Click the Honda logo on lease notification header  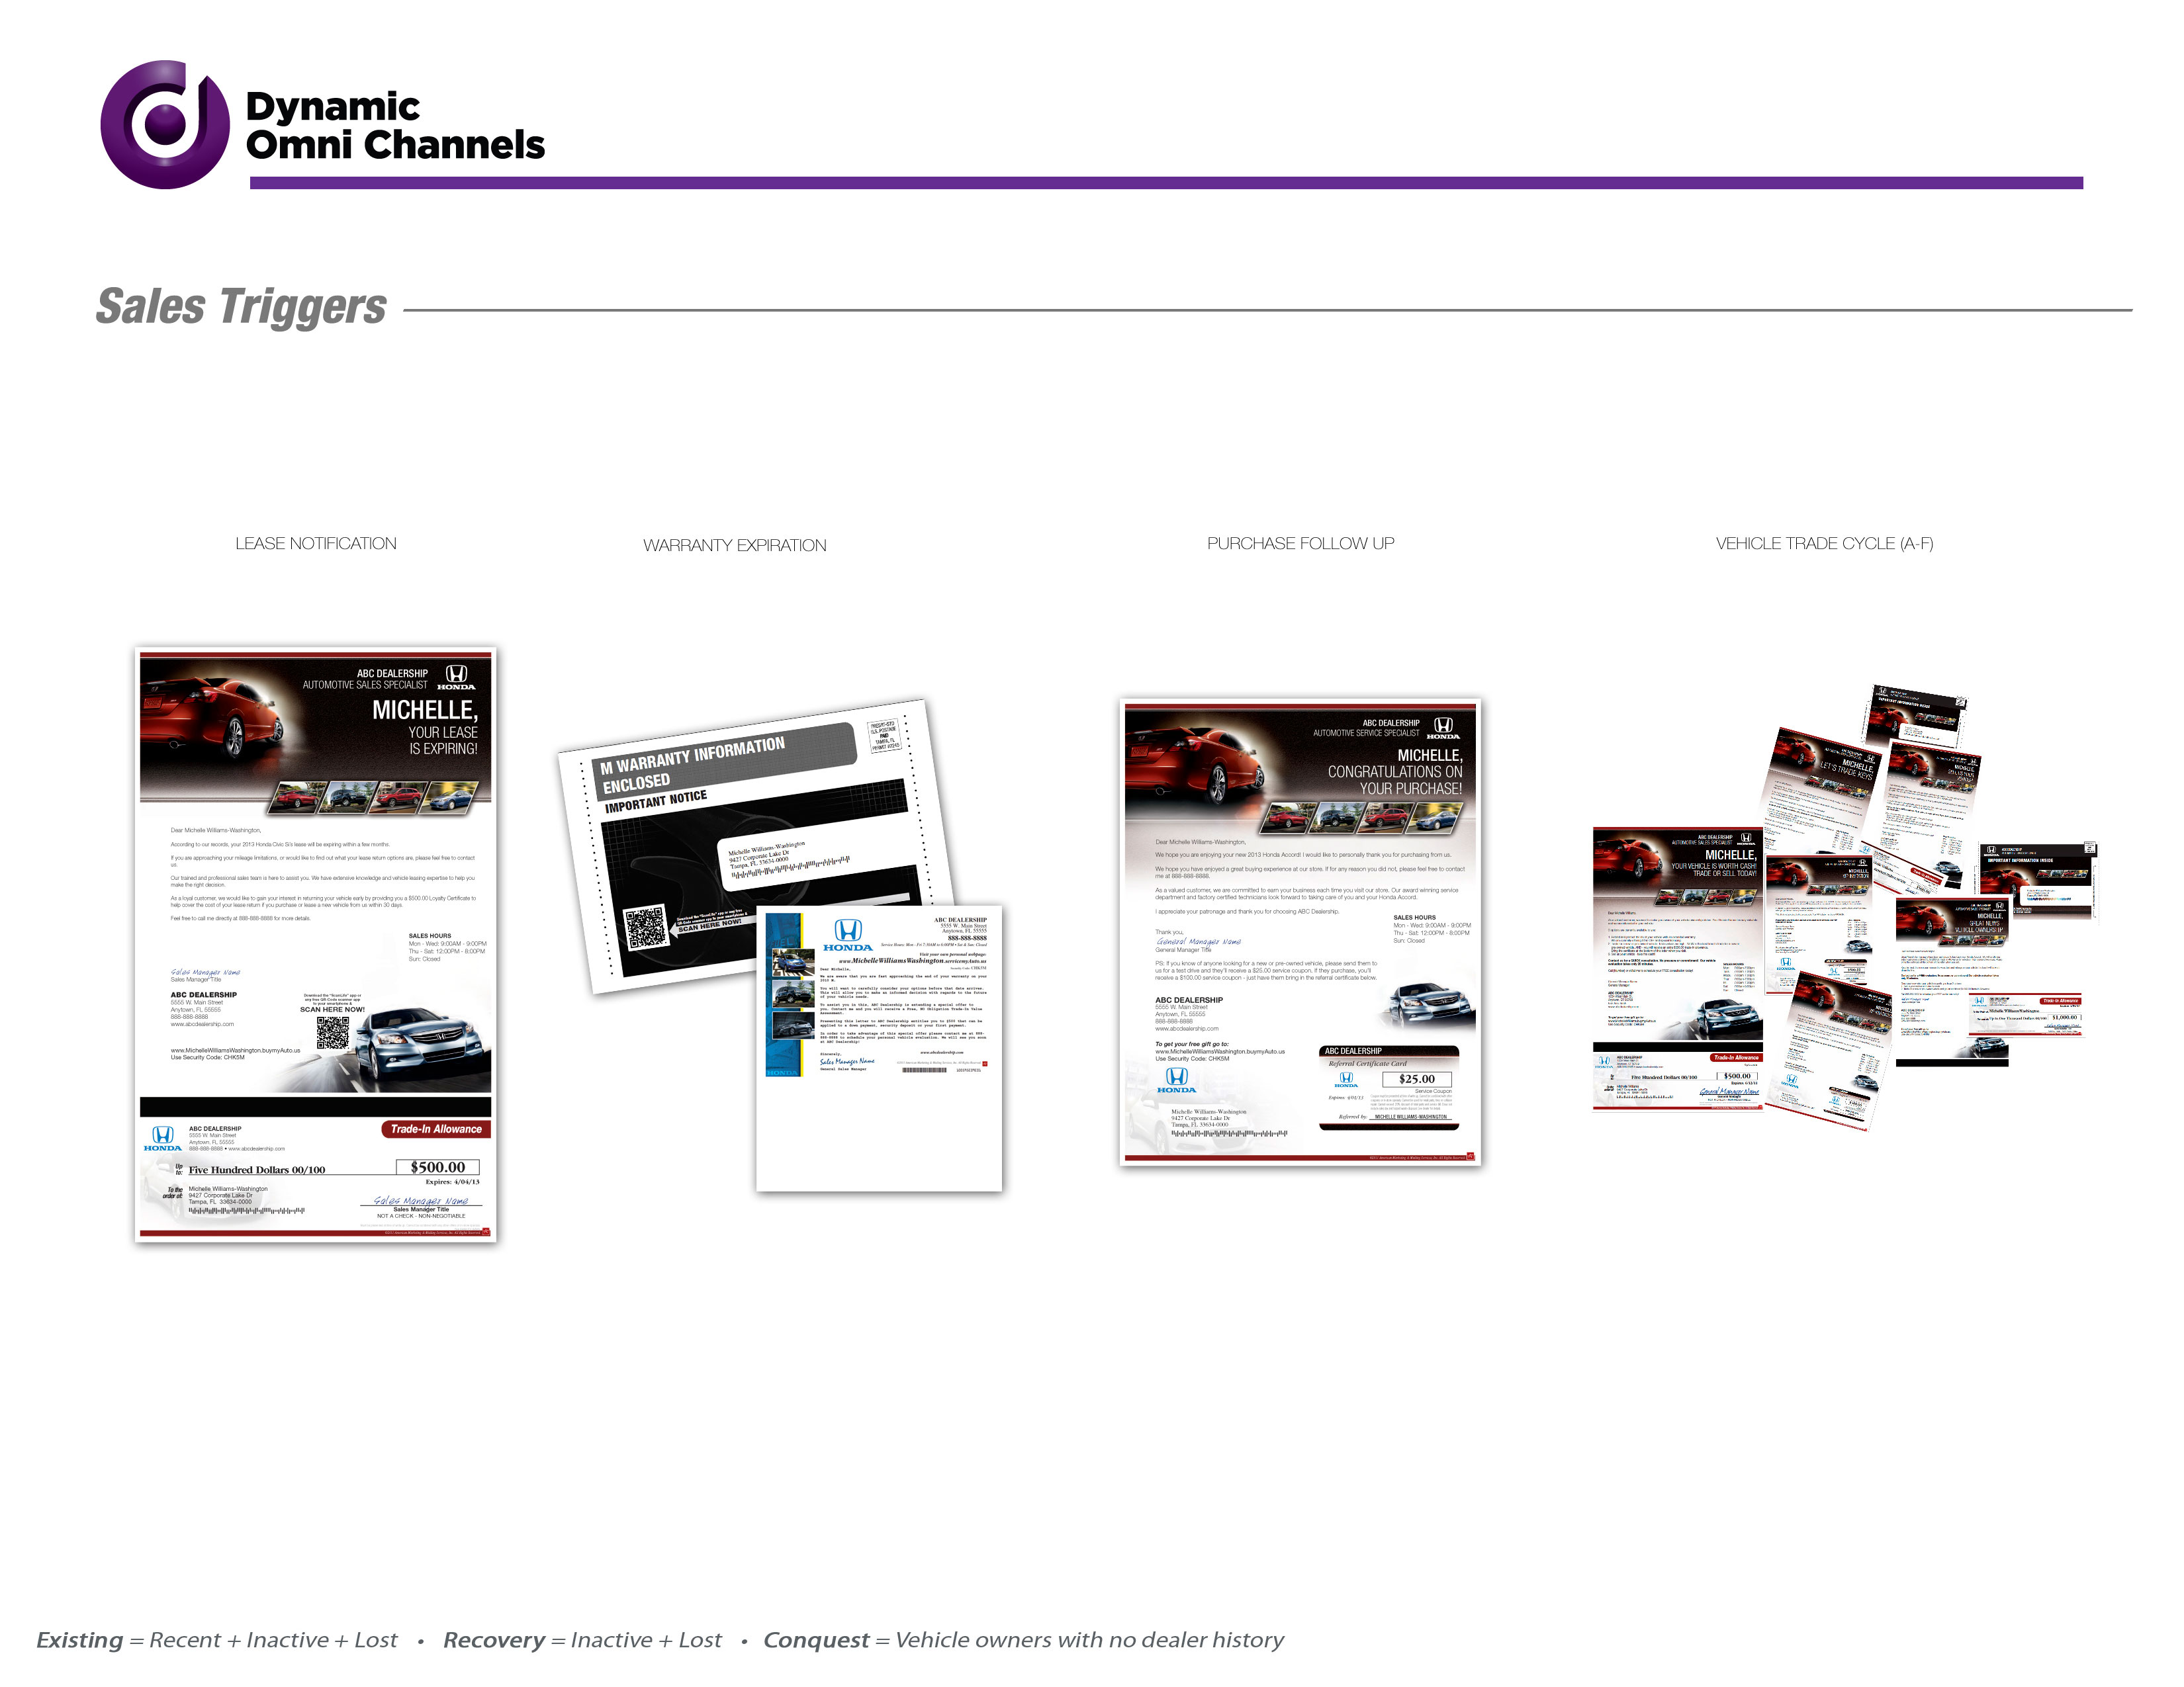pyautogui.click(x=456, y=677)
